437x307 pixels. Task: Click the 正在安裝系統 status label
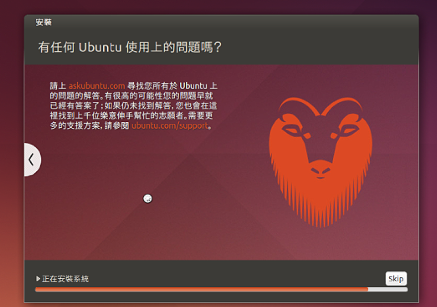66,279
